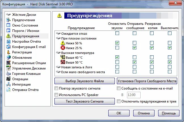Uncheck backup for Ниже 25 %

coord(152,48)
